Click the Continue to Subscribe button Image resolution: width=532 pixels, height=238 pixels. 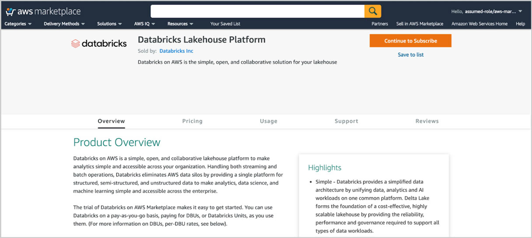(x=410, y=41)
